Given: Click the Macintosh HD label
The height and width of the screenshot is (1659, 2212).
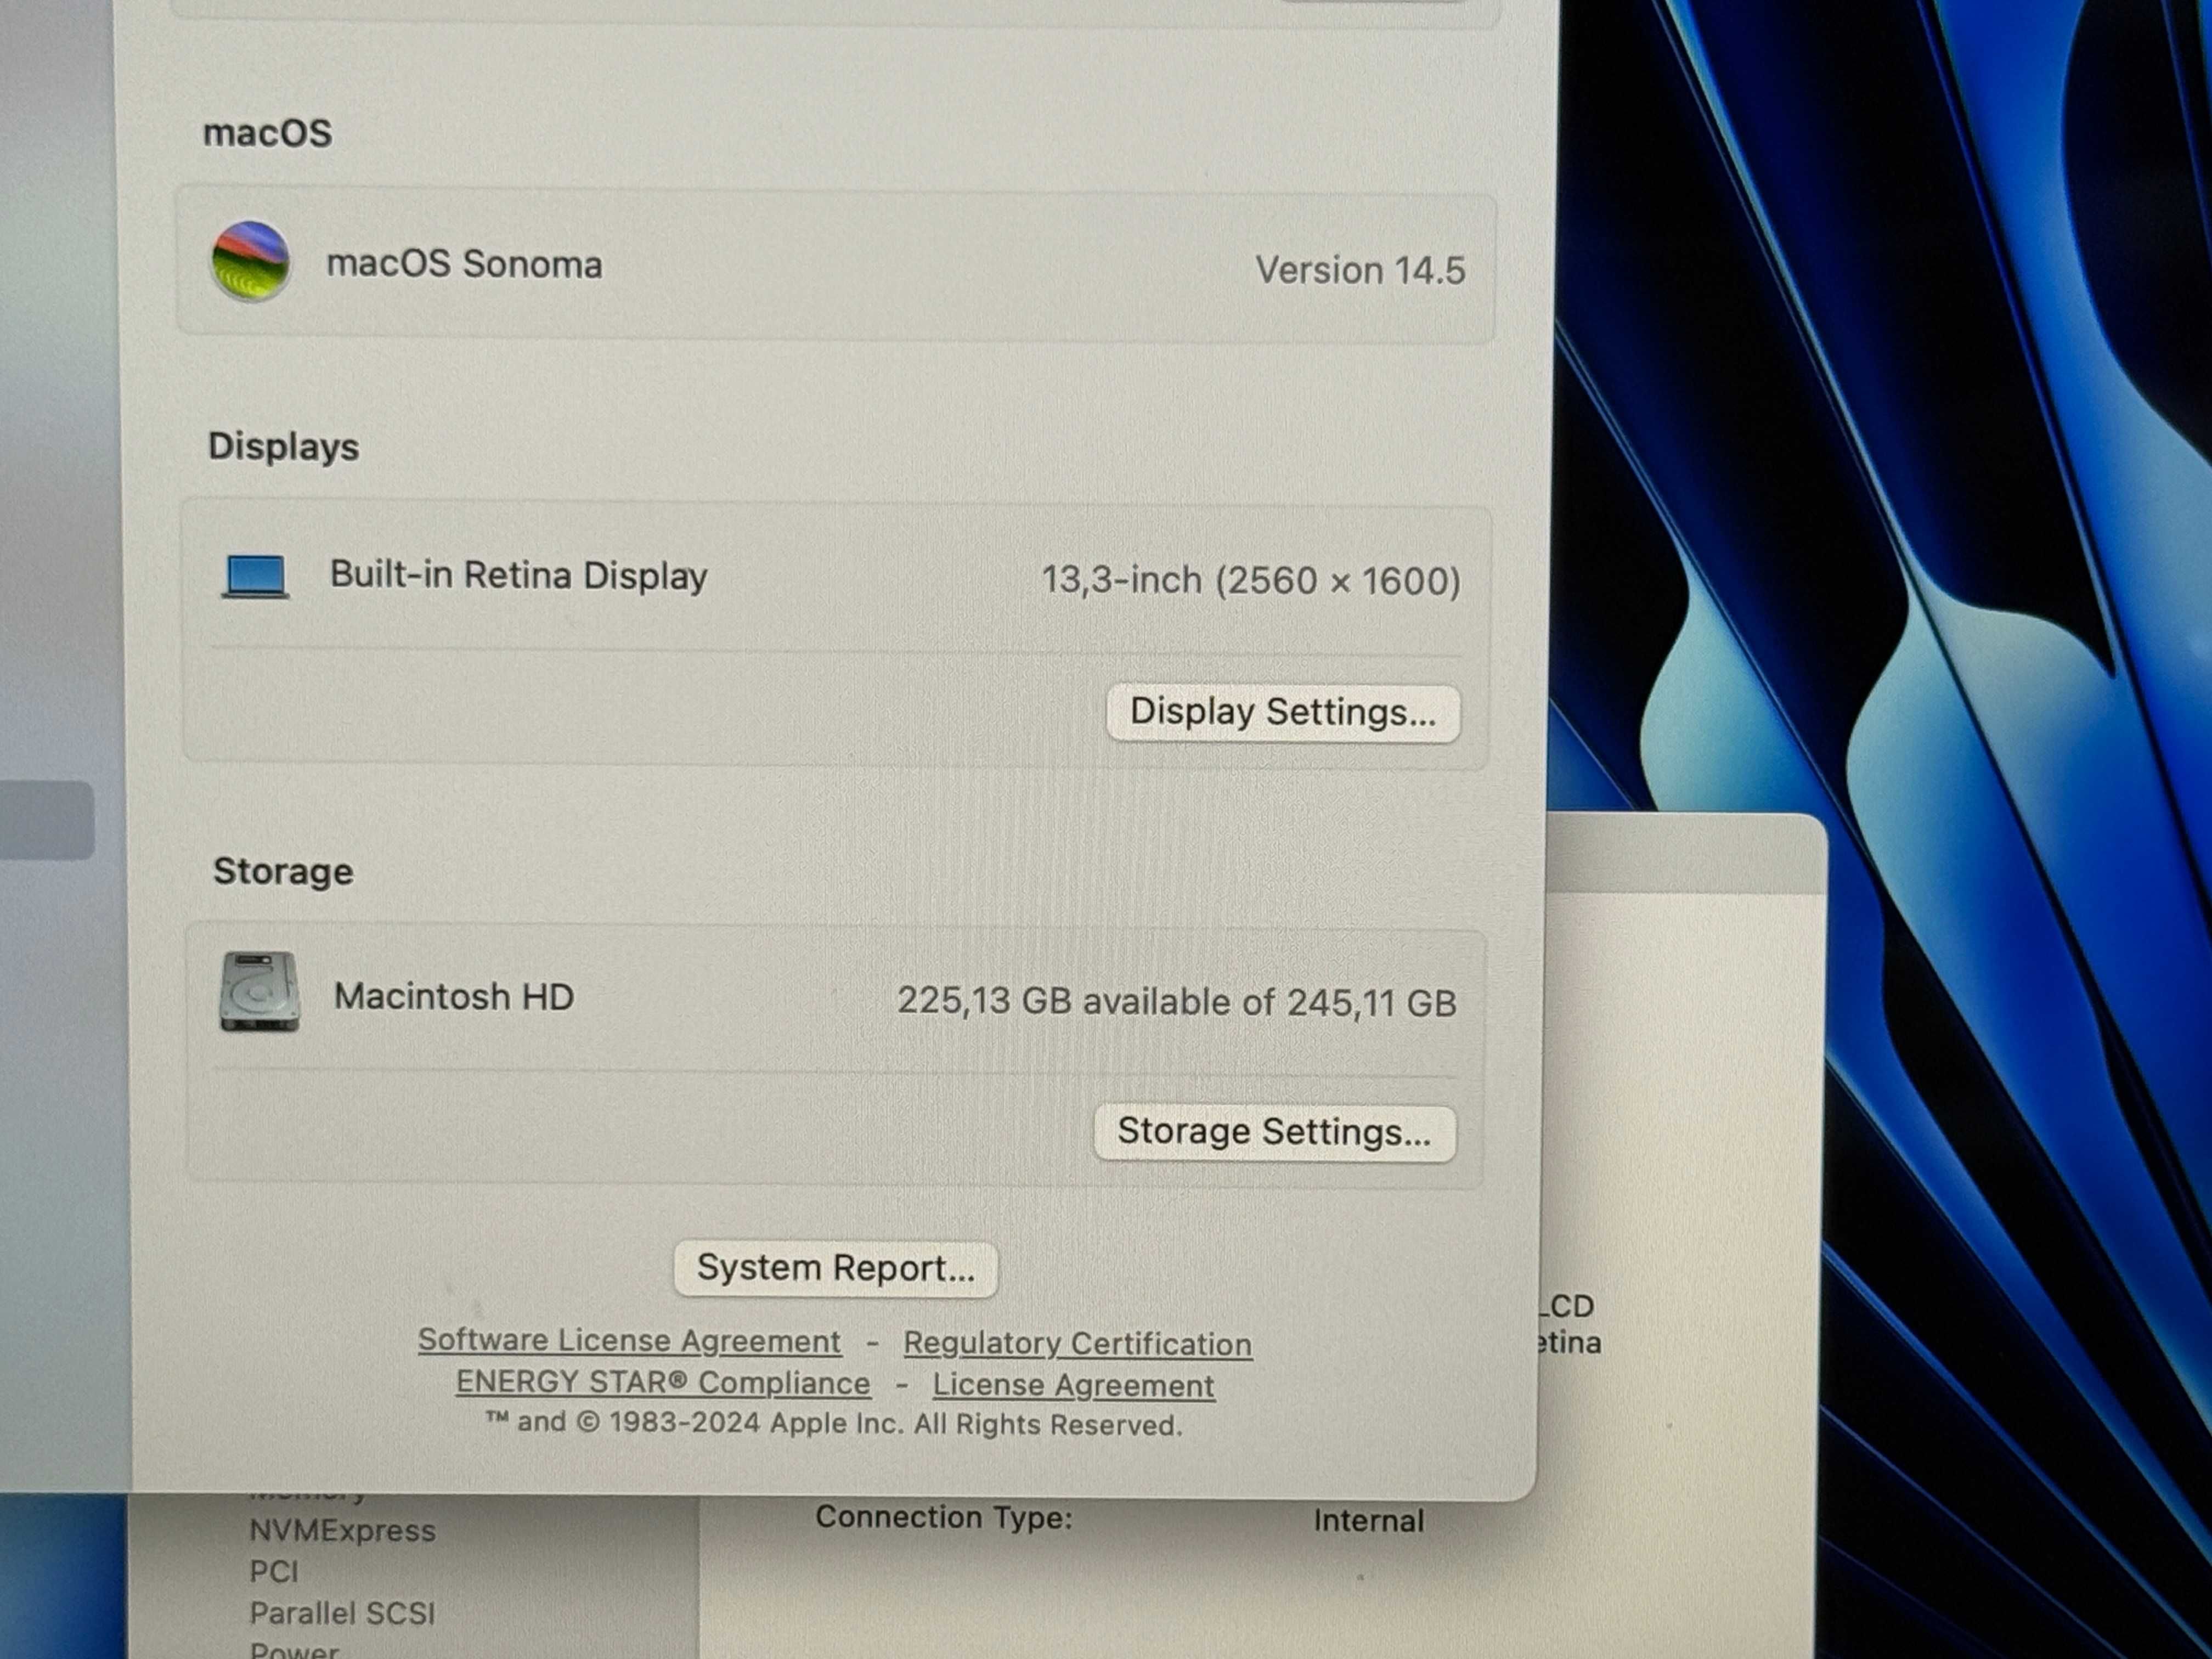Looking at the screenshot, I should point(454,996).
